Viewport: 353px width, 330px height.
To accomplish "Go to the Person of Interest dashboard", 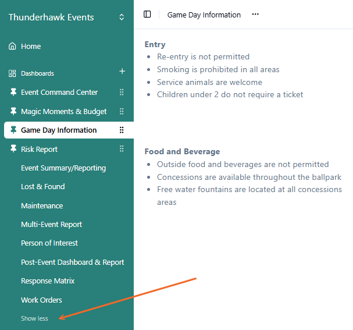I will click(49, 243).
